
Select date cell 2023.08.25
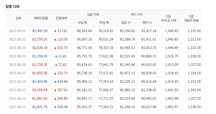[x=17, y=73]
